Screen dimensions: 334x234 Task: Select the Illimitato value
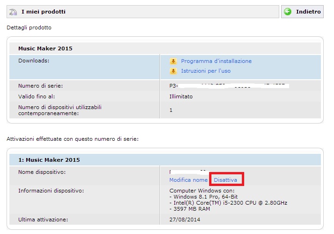[181, 96]
